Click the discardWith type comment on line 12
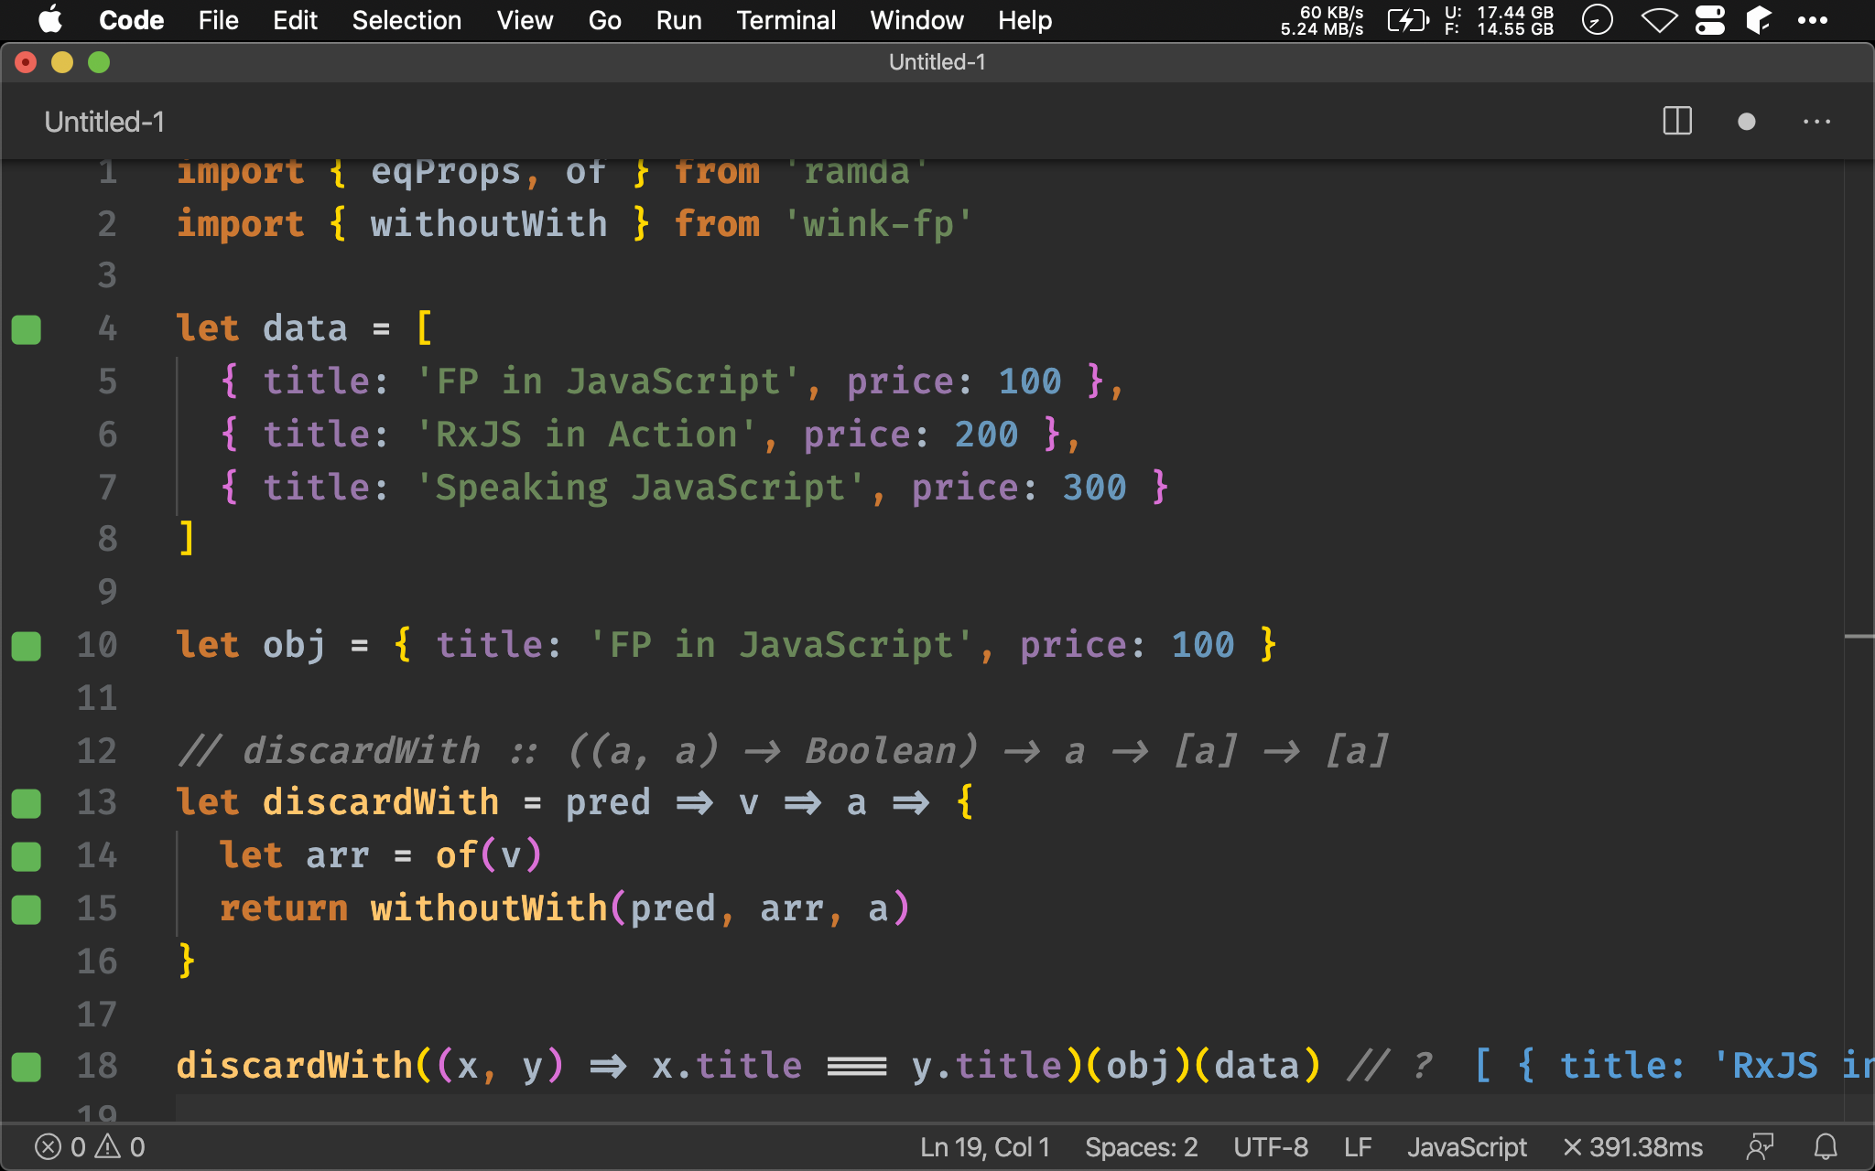This screenshot has width=1875, height=1171. 784,750
